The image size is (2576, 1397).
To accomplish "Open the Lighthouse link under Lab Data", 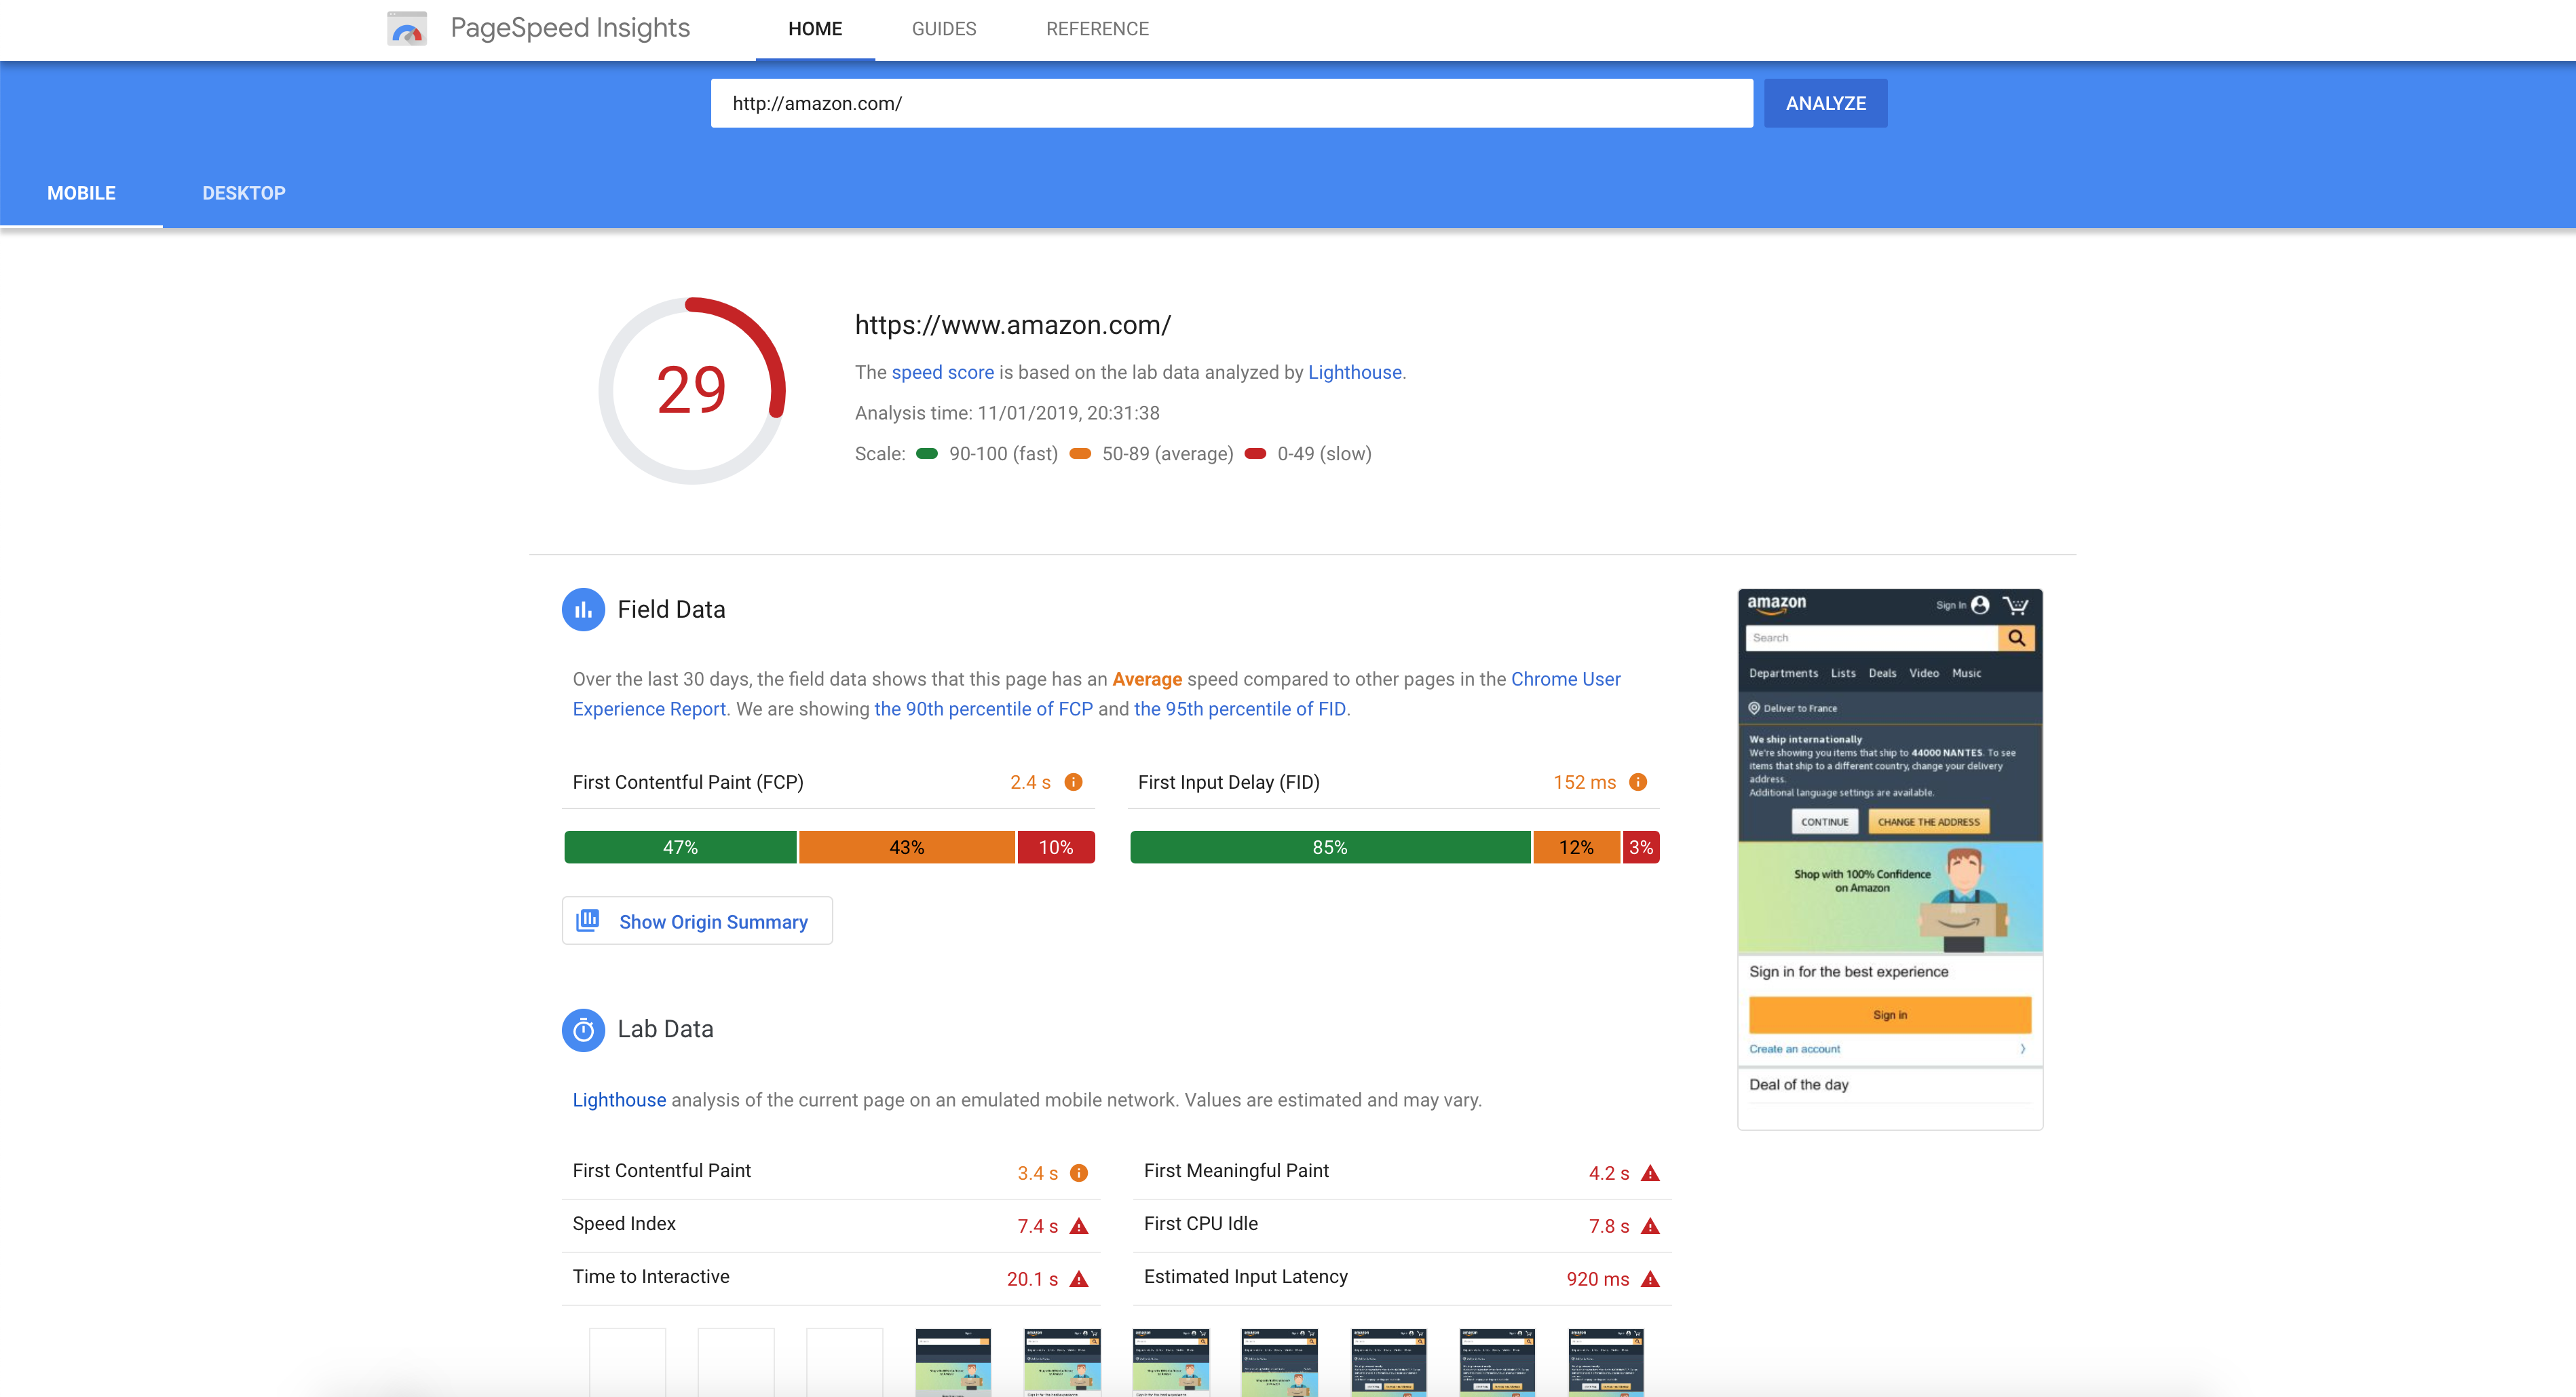I will click(619, 1100).
